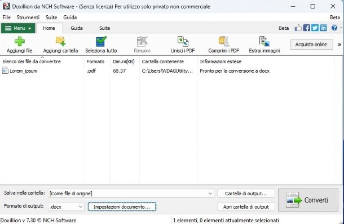
Task: Switch to the Home ribbon tab
Action: coord(49,28)
